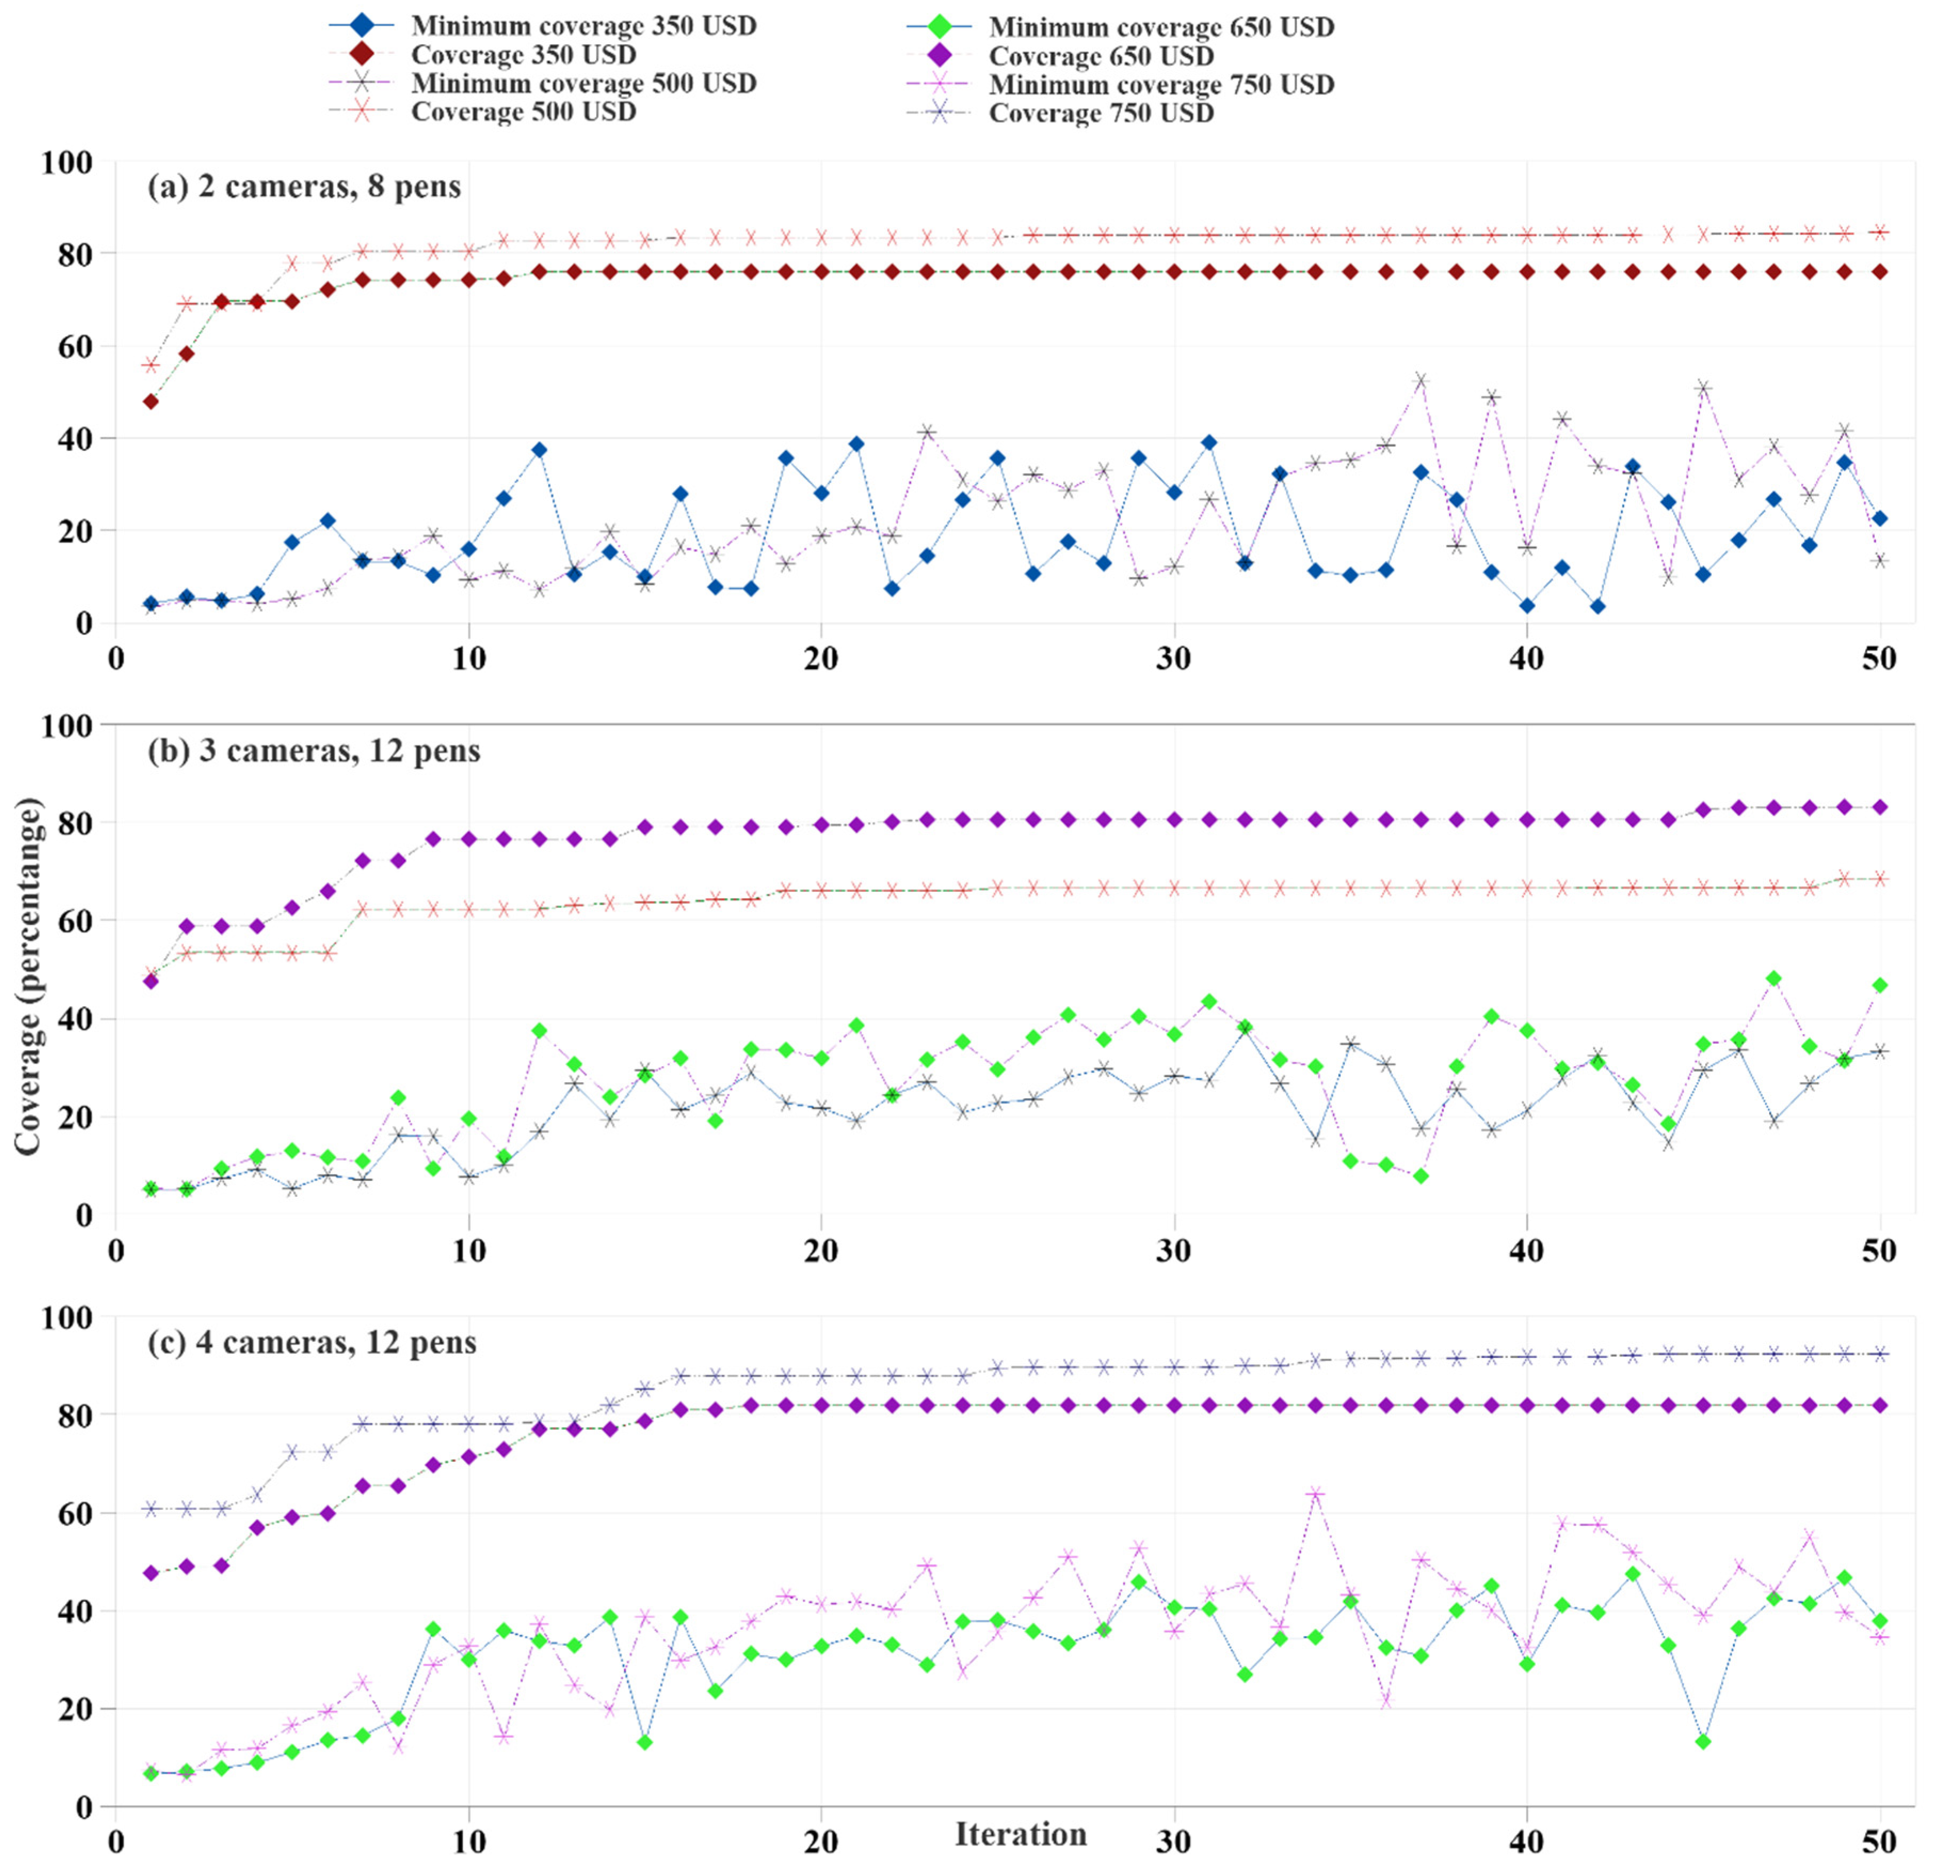The image size is (1960, 1876).
Task: Toggle the Coverage 650 USD legend label
Action: [x=1101, y=56]
